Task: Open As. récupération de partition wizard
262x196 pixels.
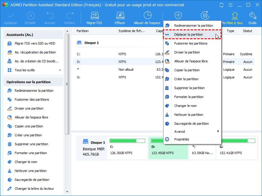Action: [33, 52]
